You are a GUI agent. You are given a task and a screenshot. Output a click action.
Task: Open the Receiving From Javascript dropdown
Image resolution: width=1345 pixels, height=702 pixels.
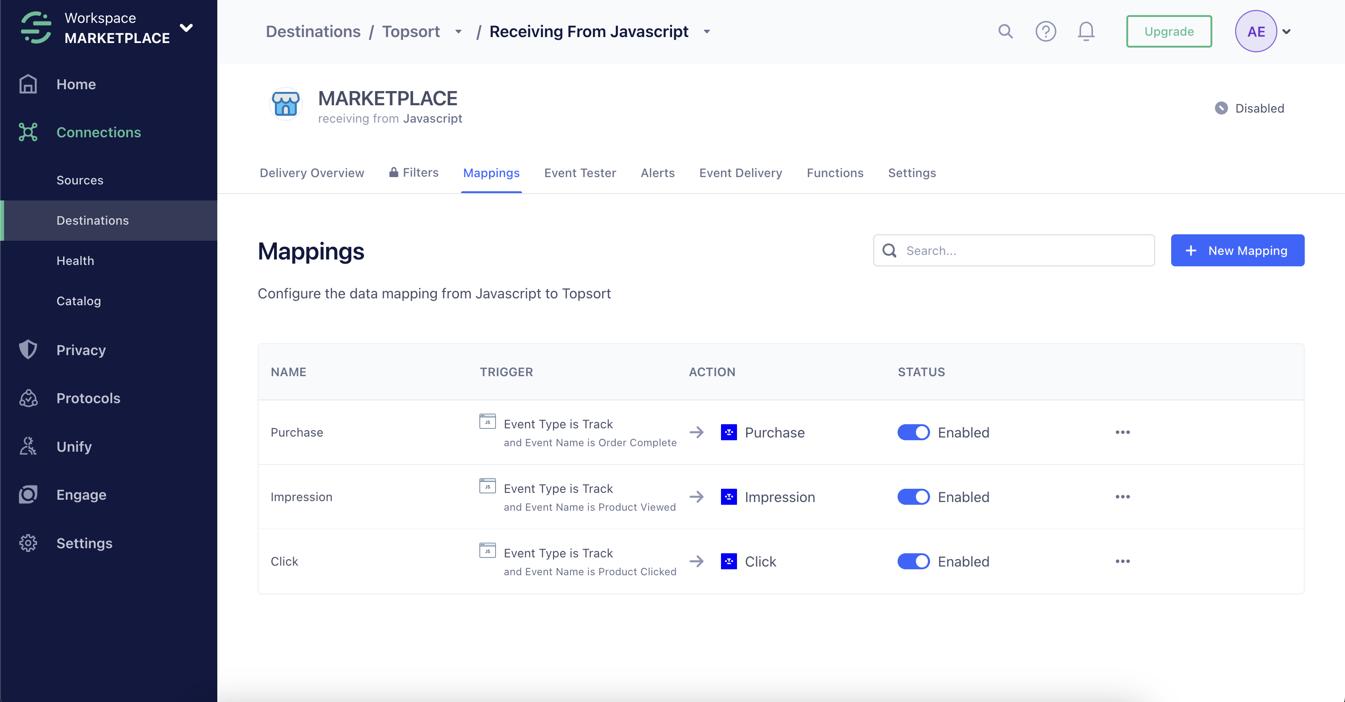707,31
